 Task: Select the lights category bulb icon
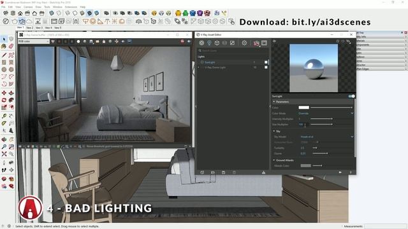[209, 43]
